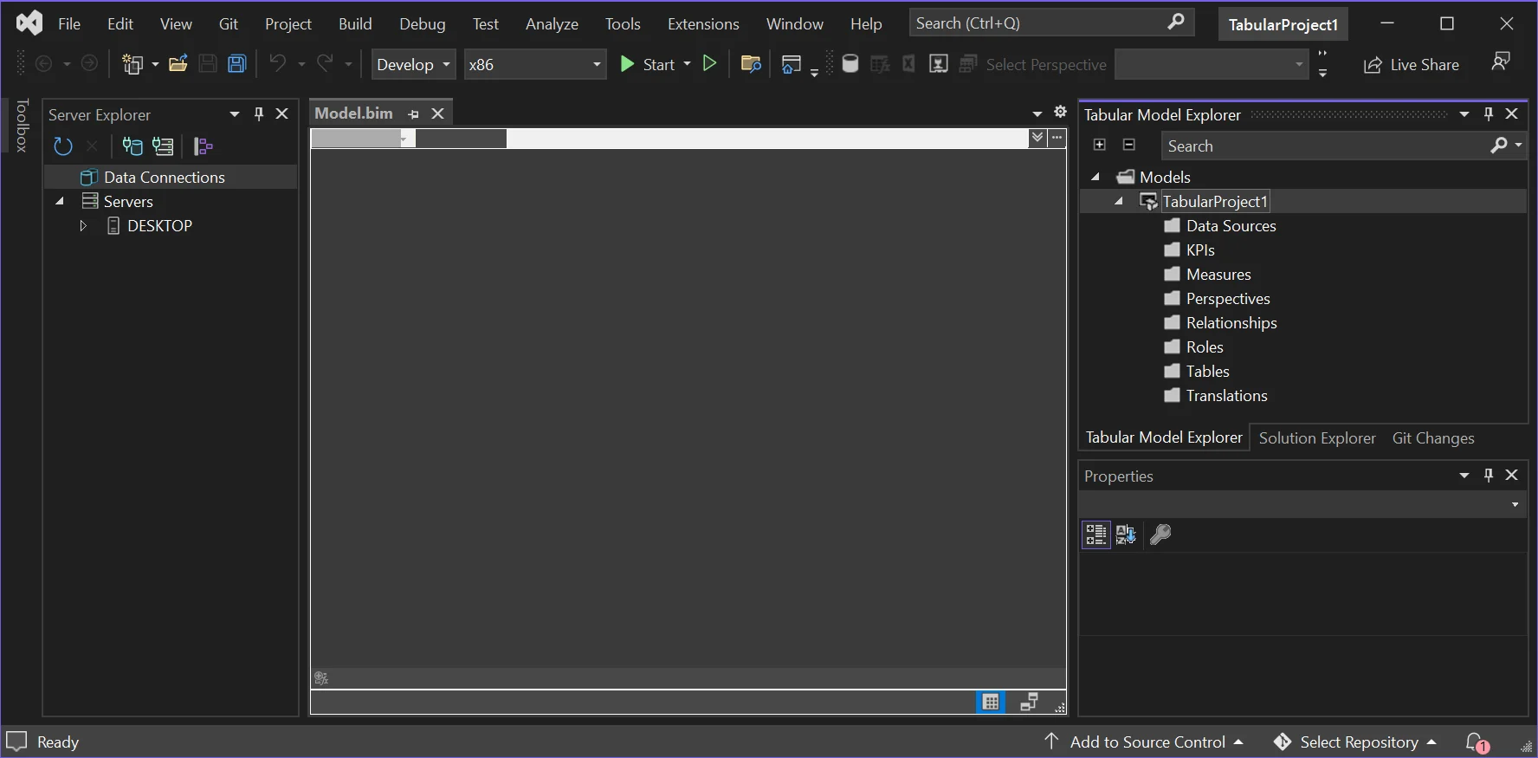Collapse the TabularProject1 model node
This screenshot has height=758, width=1538.
[x=1119, y=201]
